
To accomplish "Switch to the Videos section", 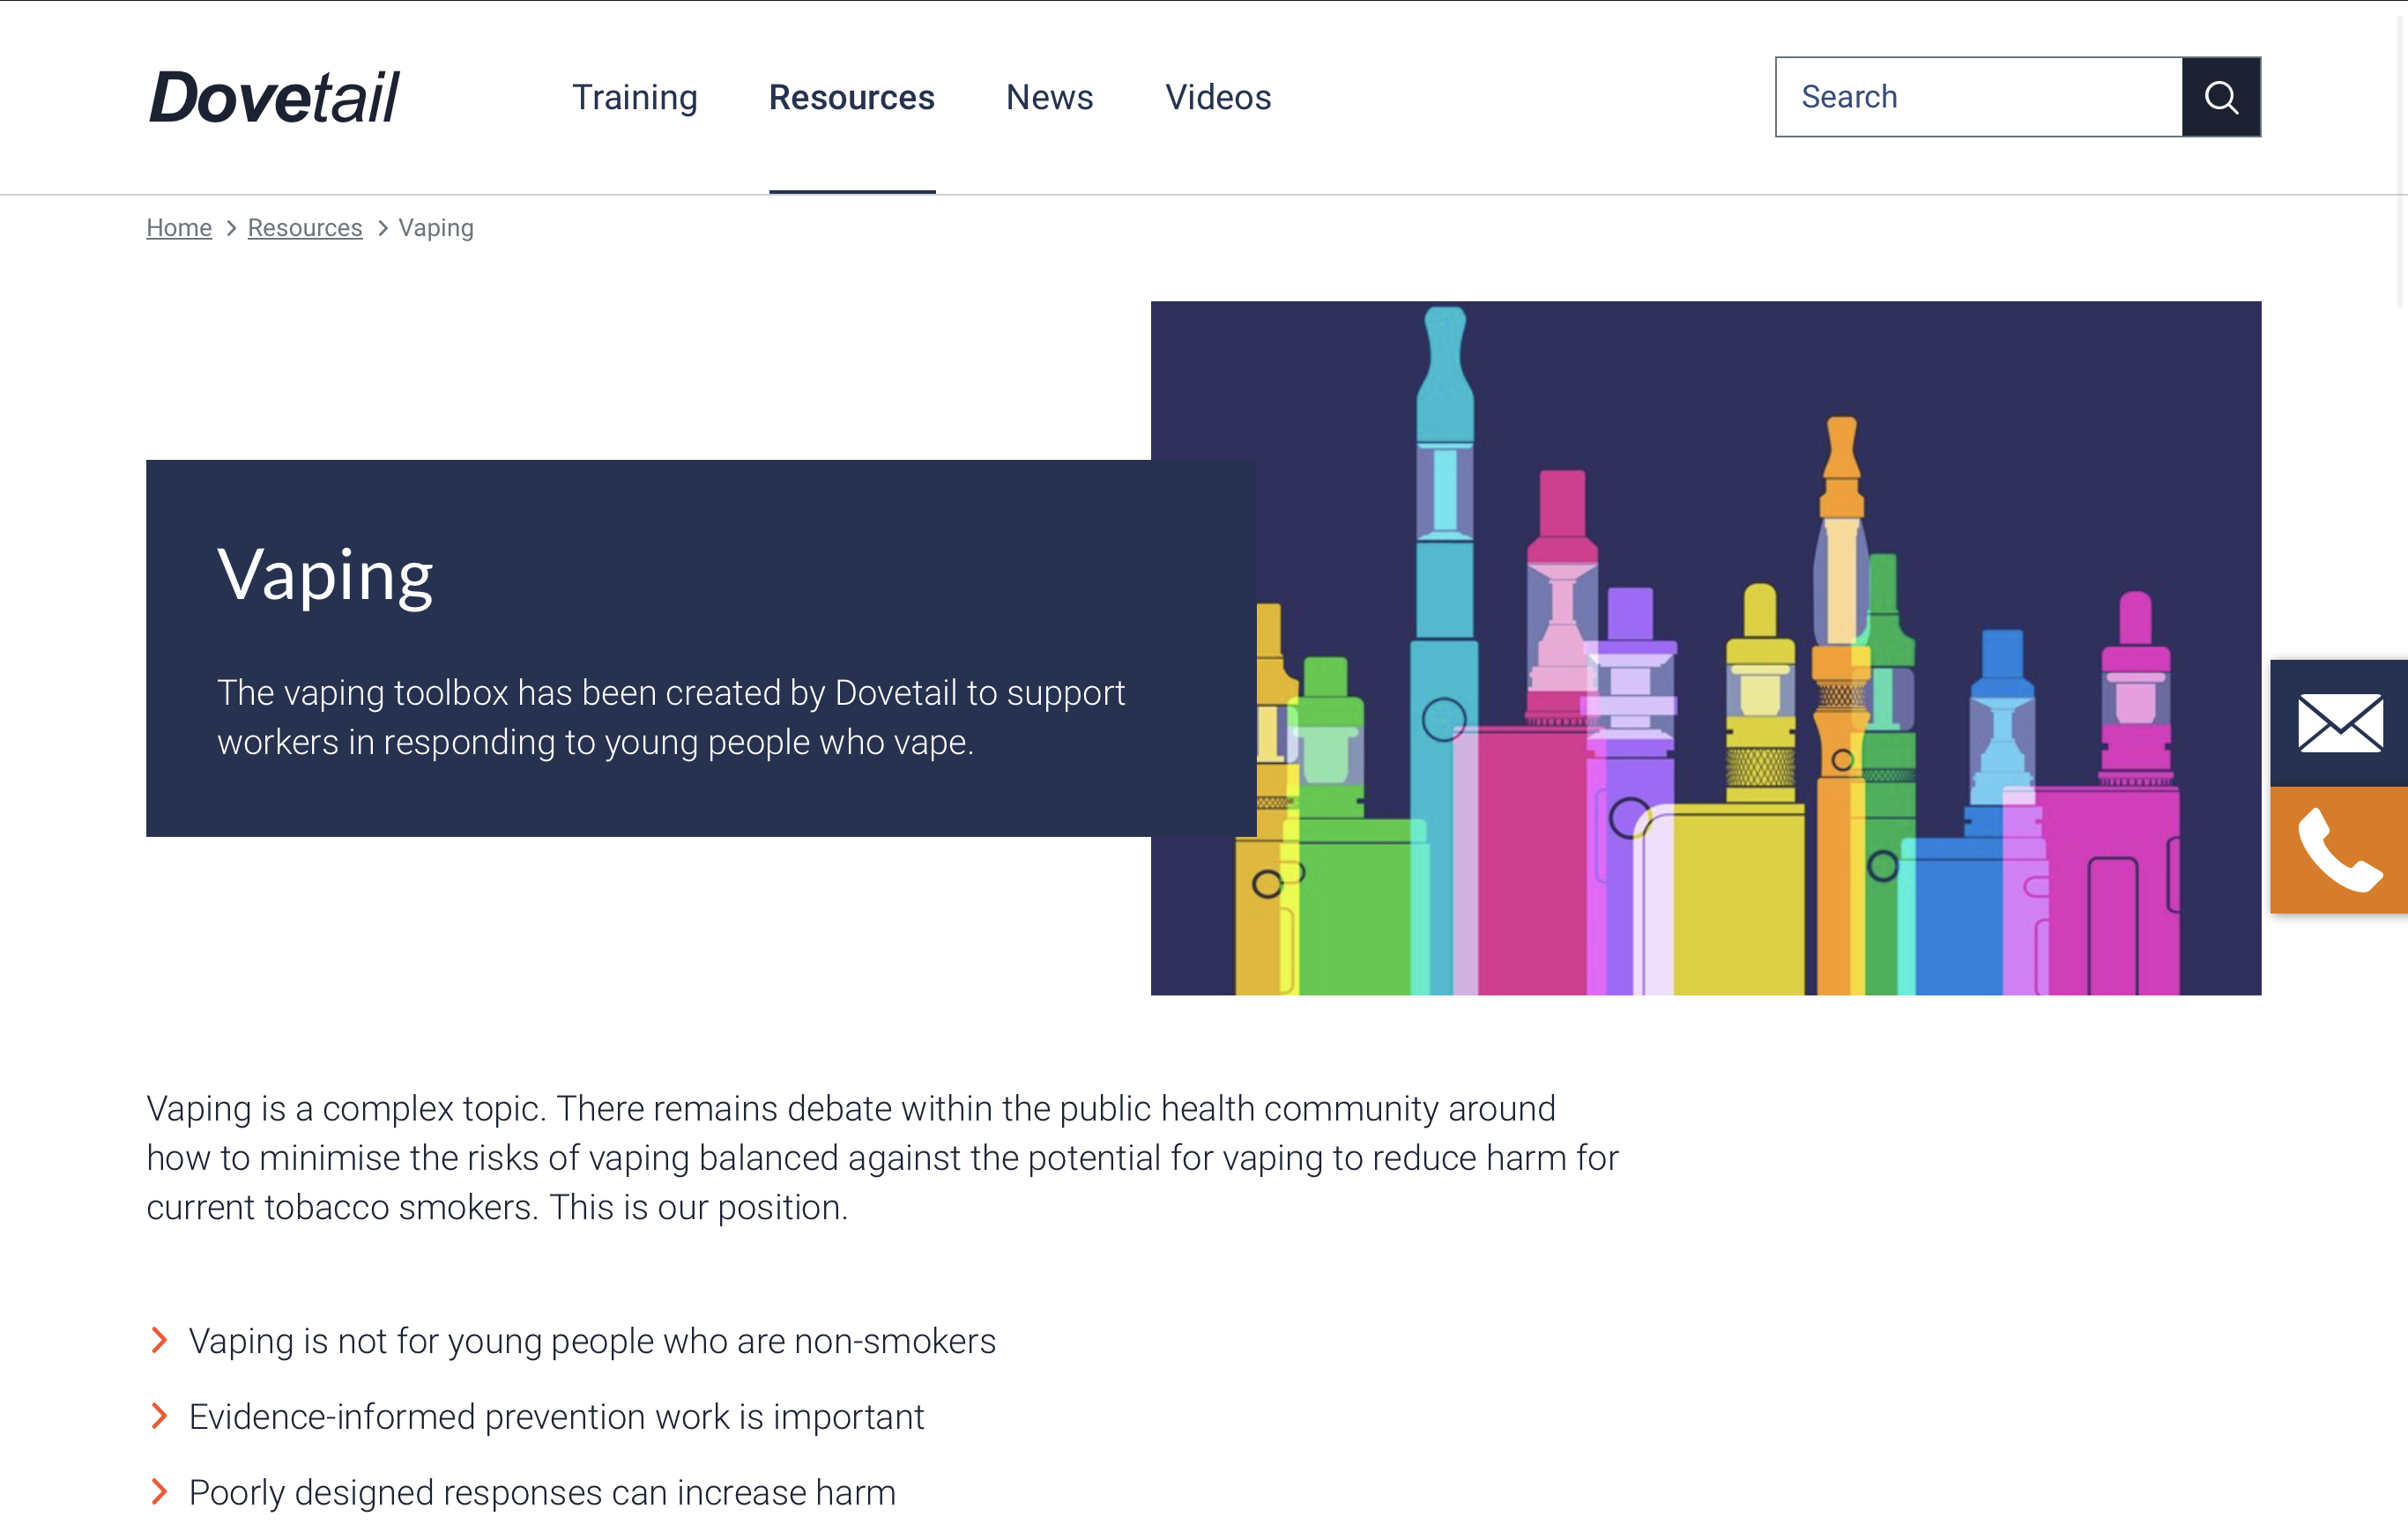I will (1218, 97).
